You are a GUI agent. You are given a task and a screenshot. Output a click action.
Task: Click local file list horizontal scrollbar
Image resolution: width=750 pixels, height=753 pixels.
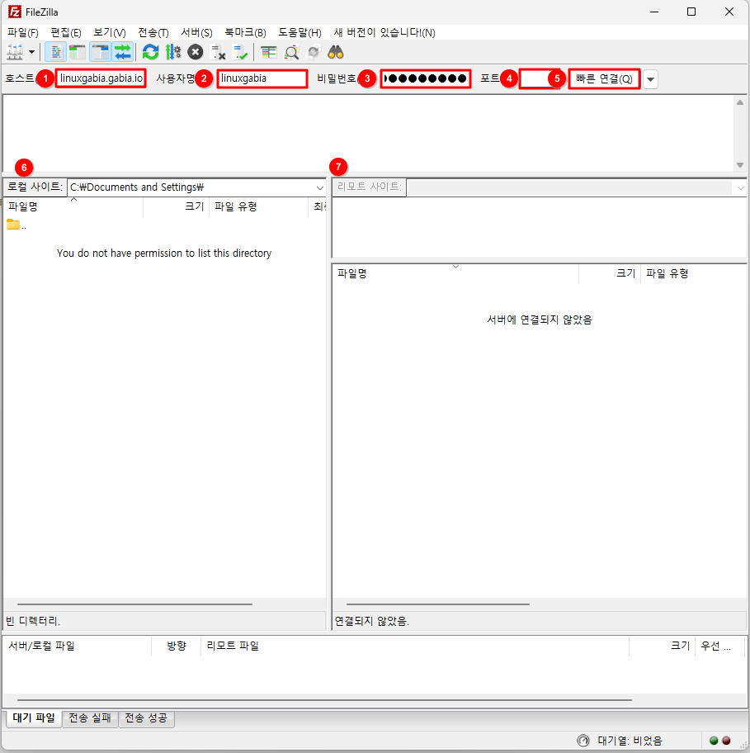134,604
